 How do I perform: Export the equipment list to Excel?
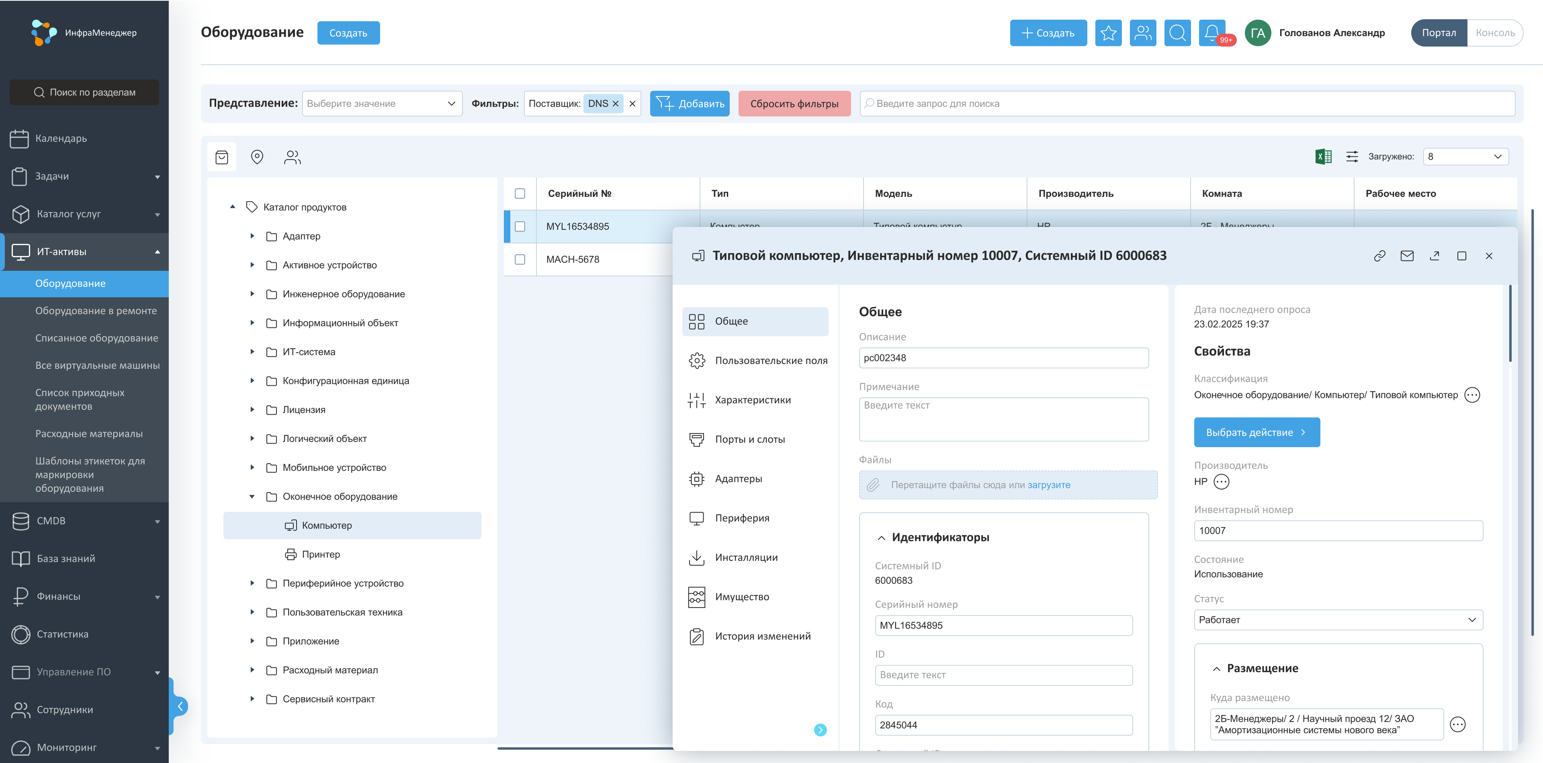1323,156
